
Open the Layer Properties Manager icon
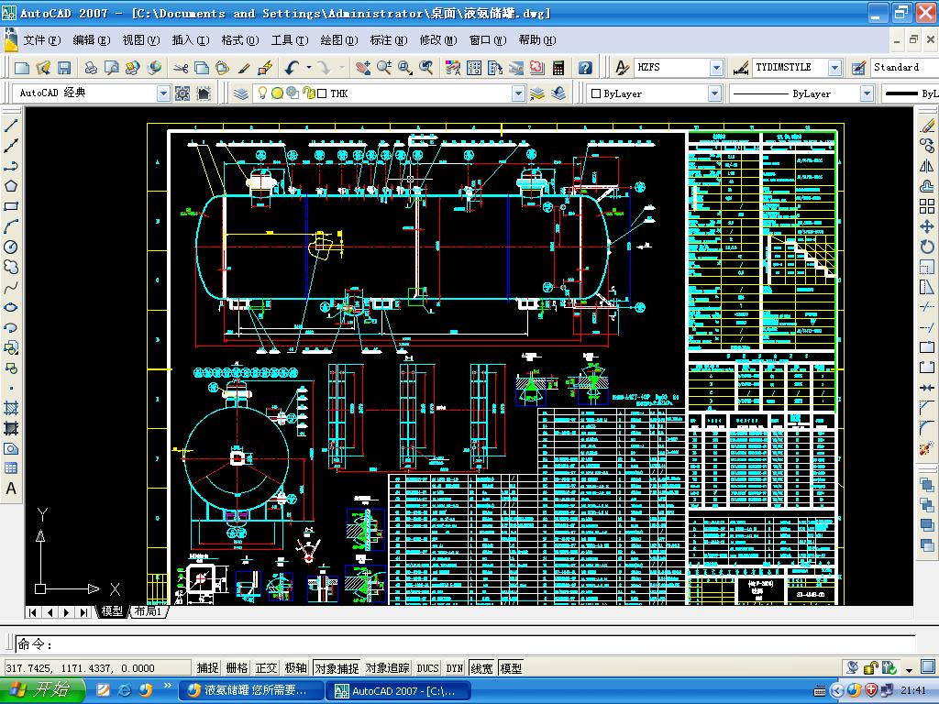[x=240, y=93]
